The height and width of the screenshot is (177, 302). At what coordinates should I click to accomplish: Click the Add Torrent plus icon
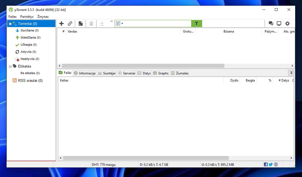(61, 24)
